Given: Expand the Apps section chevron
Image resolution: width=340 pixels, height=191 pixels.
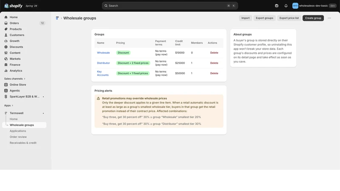Looking at the screenshot, I should point(12,105).
